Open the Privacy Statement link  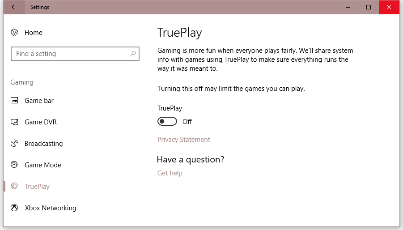pyautogui.click(x=184, y=140)
